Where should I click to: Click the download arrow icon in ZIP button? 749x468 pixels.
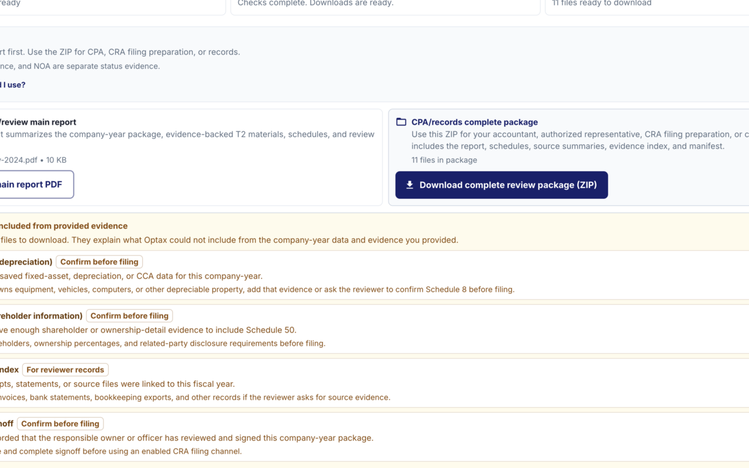tap(410, 185)
